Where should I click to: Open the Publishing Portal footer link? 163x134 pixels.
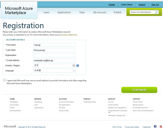(x=90, y=102)
